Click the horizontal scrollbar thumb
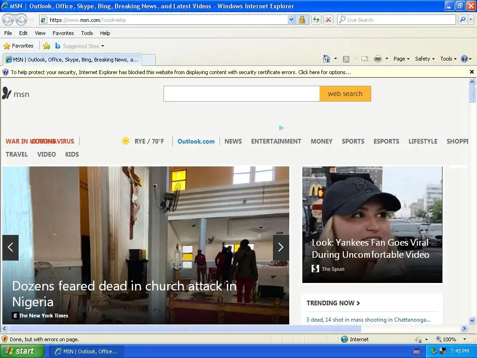Viewport: 477px width, 358px height. (x=184, y=328)
